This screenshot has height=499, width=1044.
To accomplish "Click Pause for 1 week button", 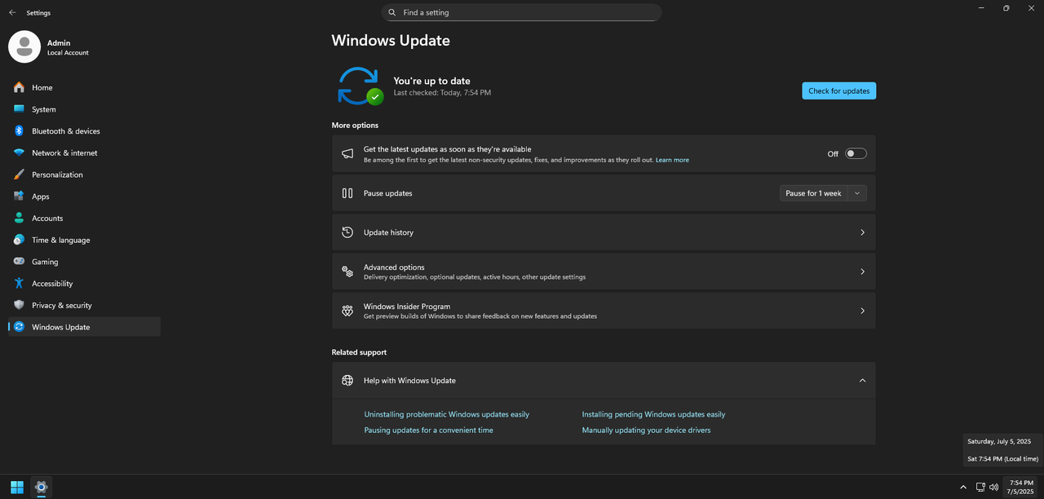I will pos(813,193).
